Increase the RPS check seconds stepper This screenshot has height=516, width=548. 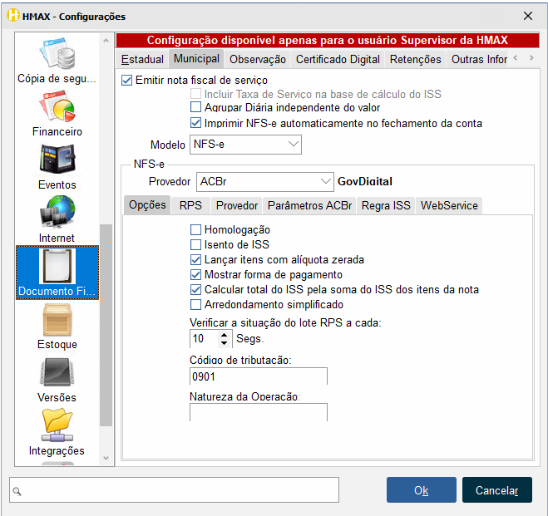click(x=225, y=335)
